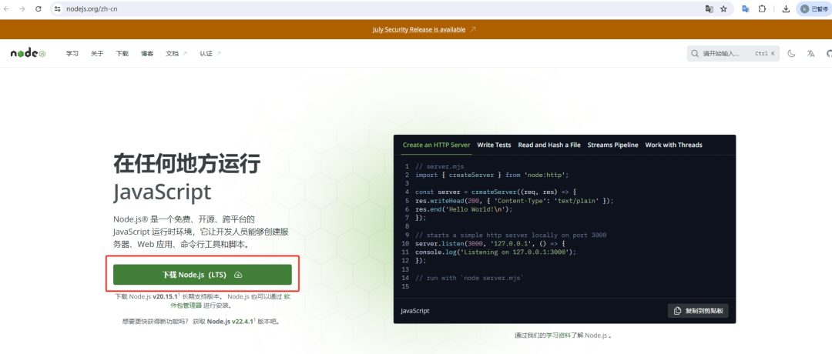
Task: Click the v20.15.1 version link
Action: [166, 297]
